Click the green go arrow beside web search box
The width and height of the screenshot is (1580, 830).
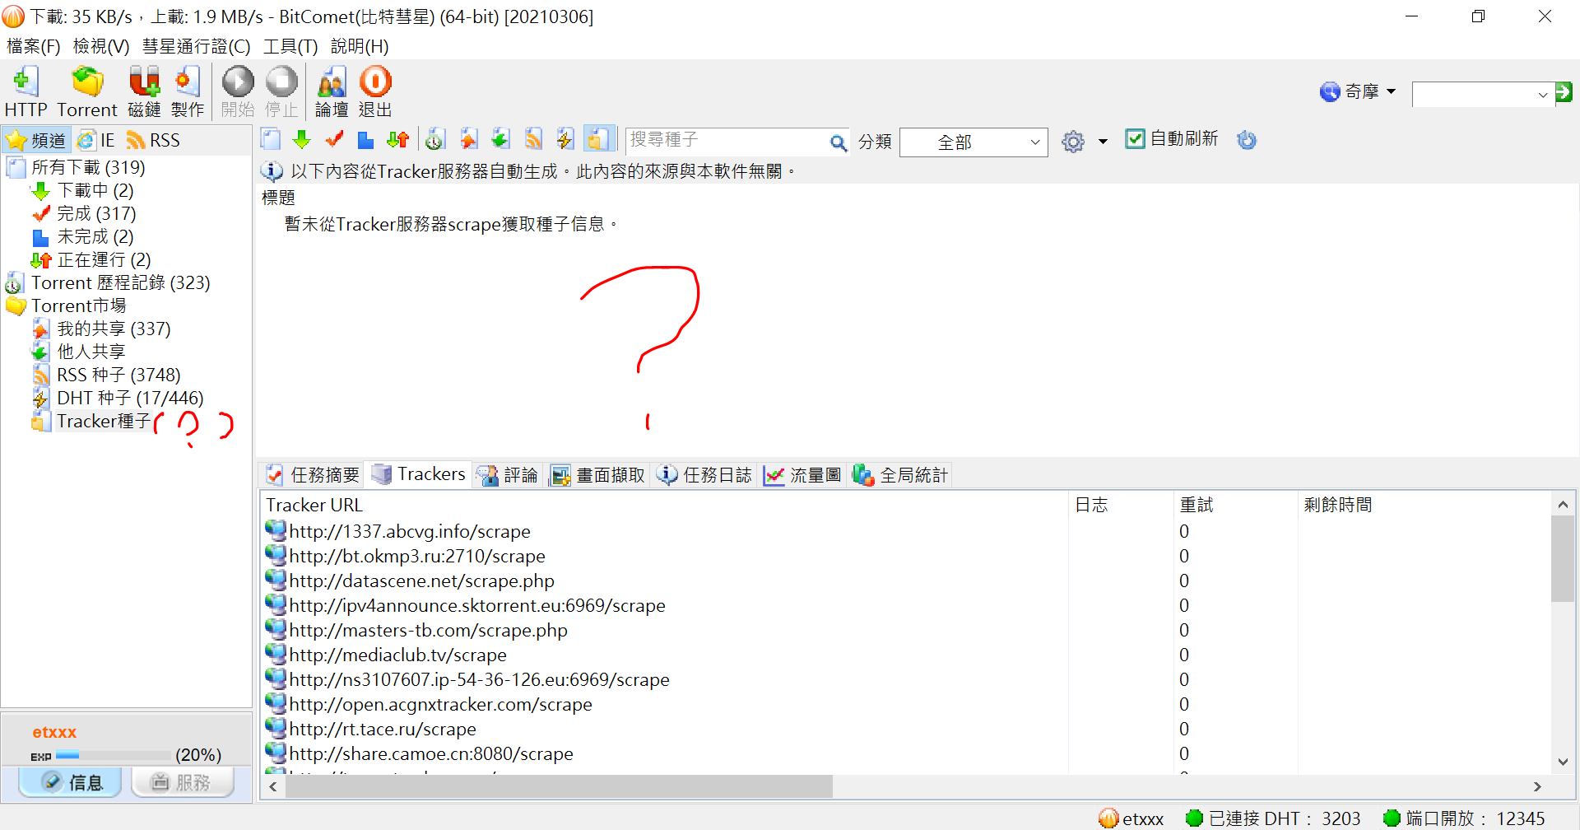[1564, 92]
